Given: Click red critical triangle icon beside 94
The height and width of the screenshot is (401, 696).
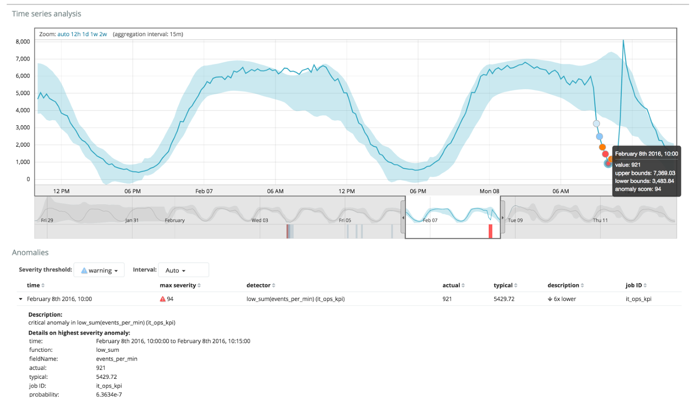Looking at the screenshot, I should click(163, 299).
